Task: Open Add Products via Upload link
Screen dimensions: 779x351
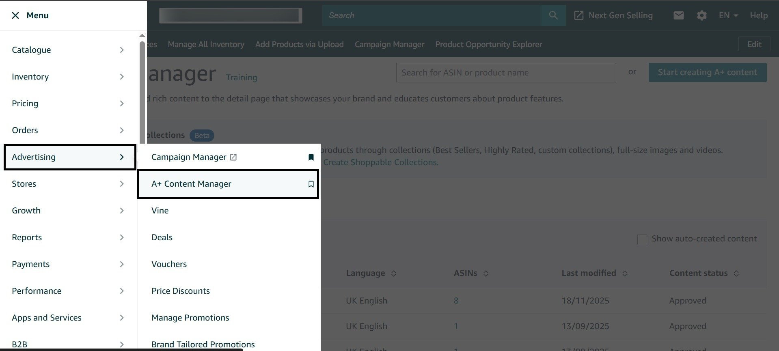Action: (299, 44)
